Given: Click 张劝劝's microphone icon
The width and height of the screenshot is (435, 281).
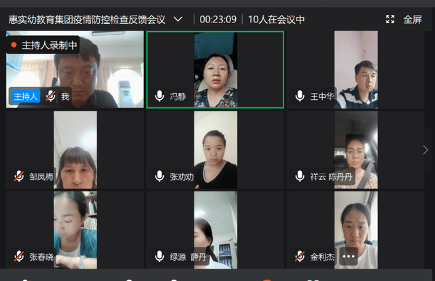Looking at the screenshot, I should click(x=160, y=176).
